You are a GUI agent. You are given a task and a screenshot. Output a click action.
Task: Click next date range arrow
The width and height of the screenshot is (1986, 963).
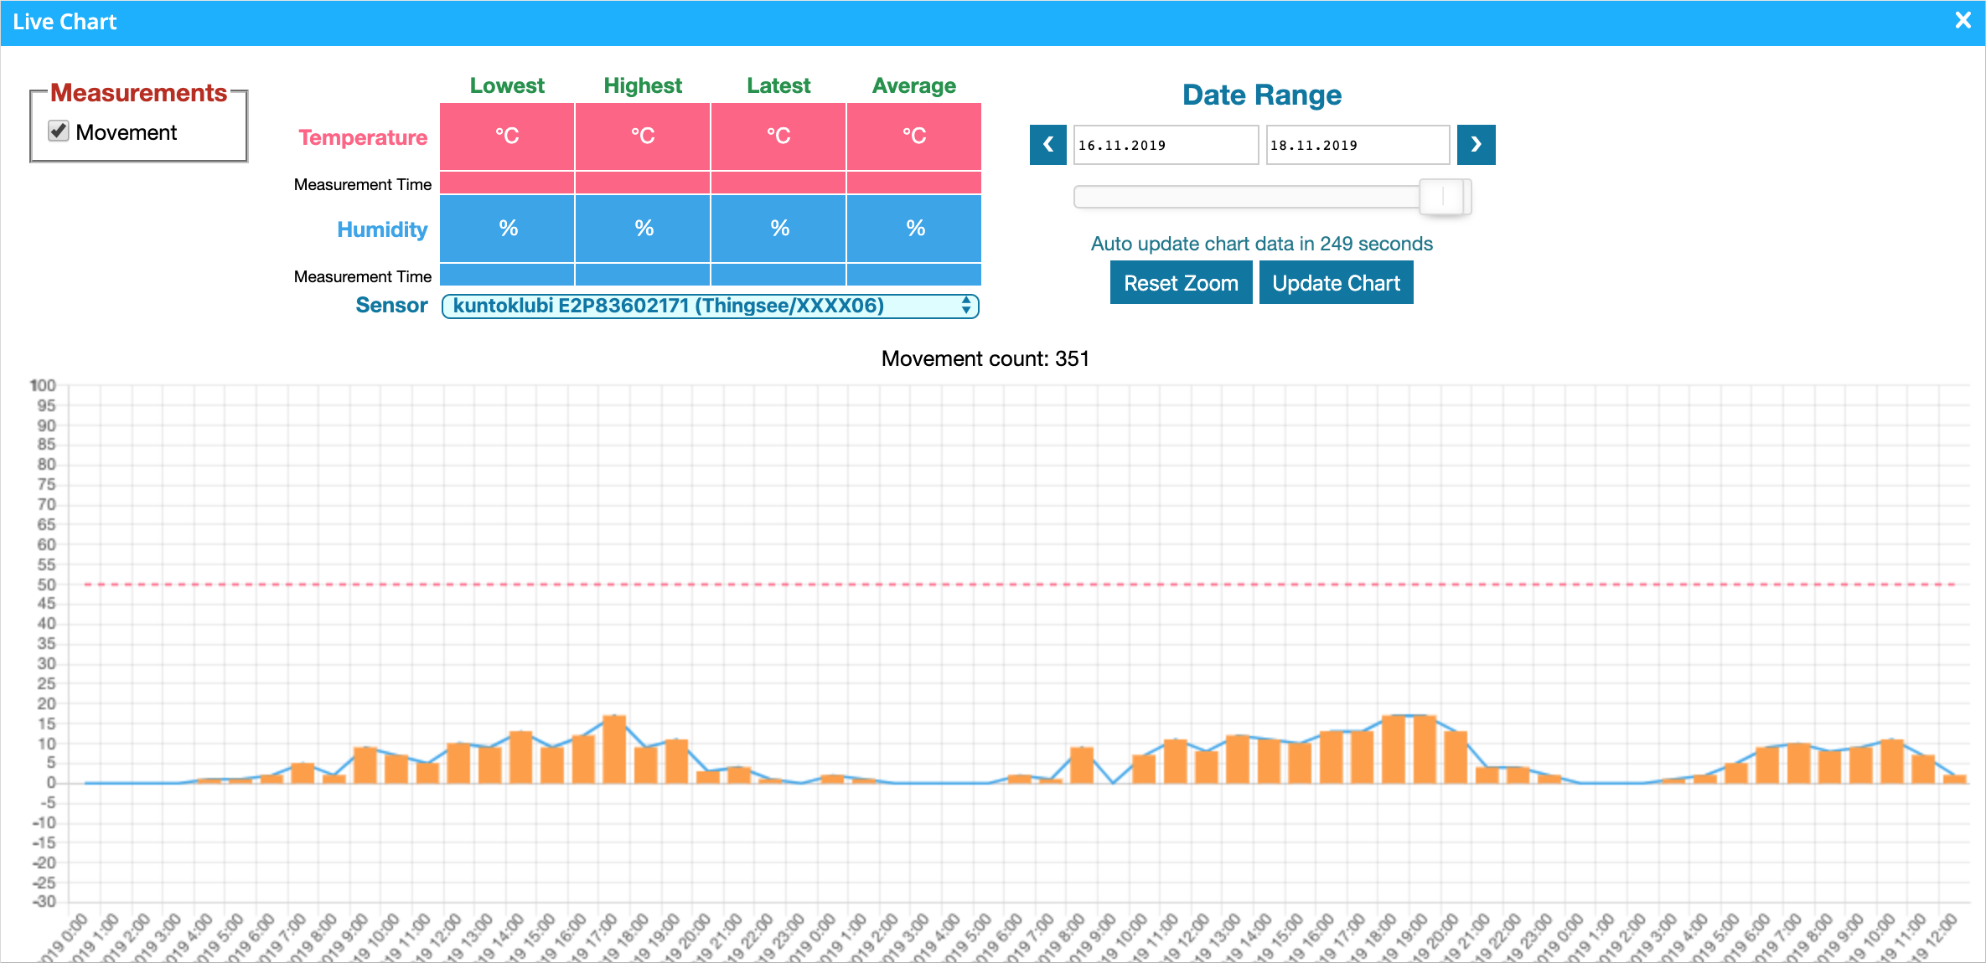pos(1476,145)
